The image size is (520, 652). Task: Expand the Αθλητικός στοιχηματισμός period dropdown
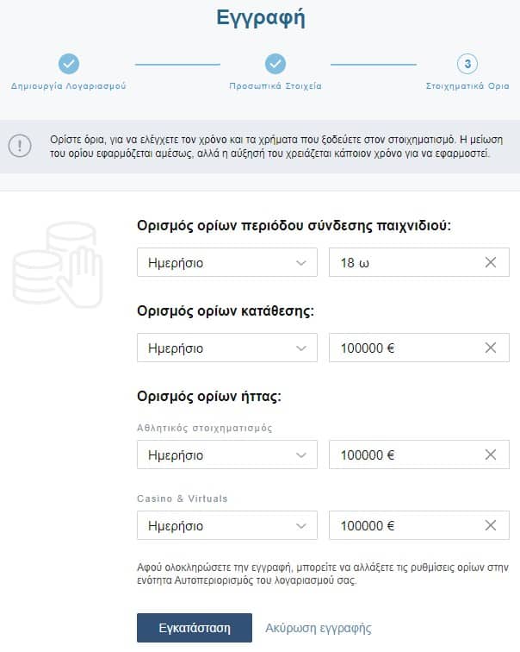(226, 455)
